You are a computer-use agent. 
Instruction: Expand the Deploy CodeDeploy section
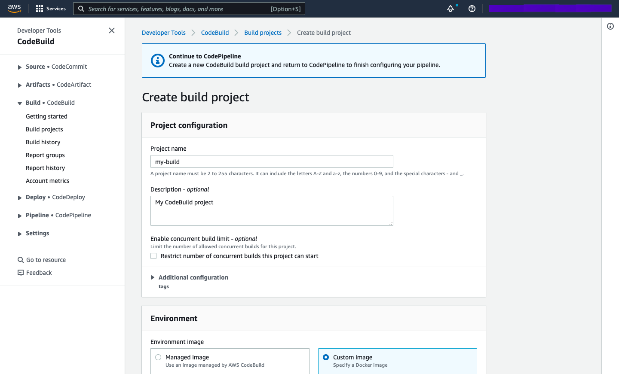coord(20,198)
